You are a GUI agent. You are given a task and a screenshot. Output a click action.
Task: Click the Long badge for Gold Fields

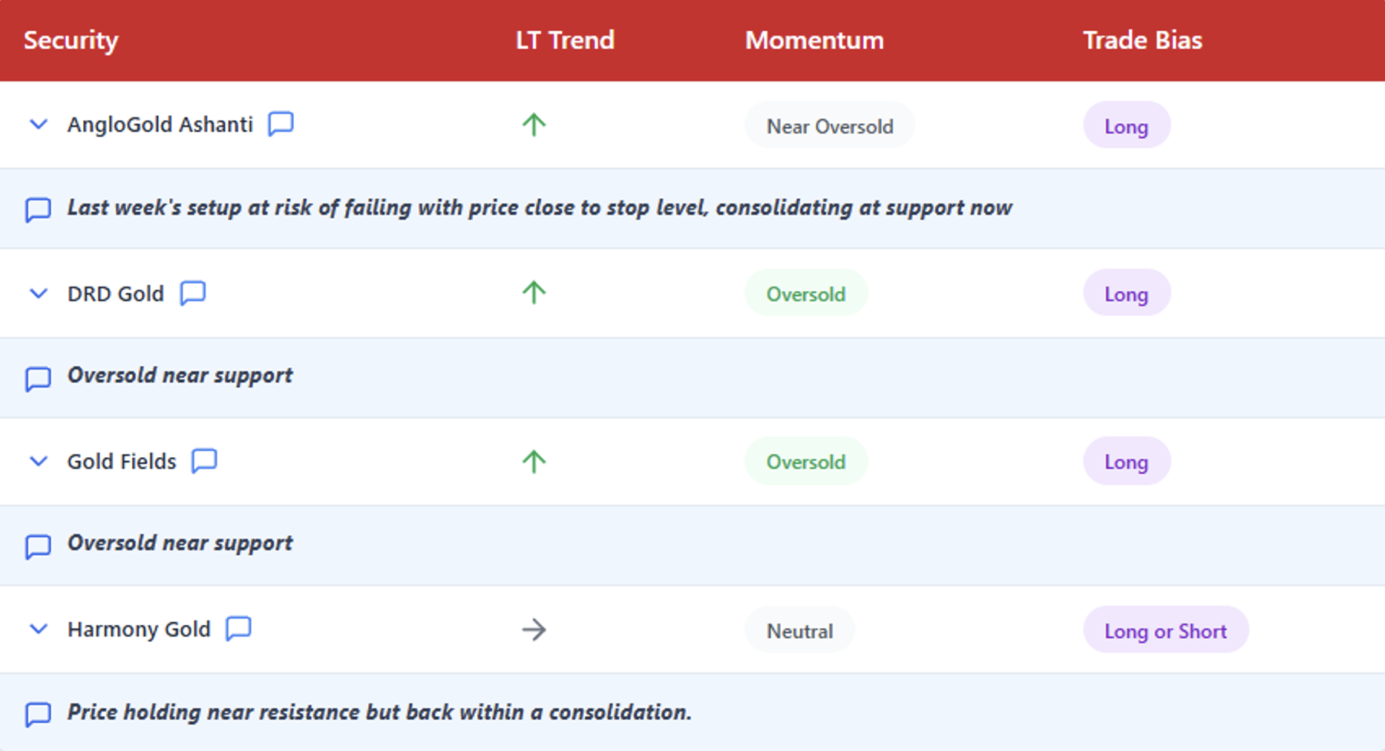tap(1127, 461)
